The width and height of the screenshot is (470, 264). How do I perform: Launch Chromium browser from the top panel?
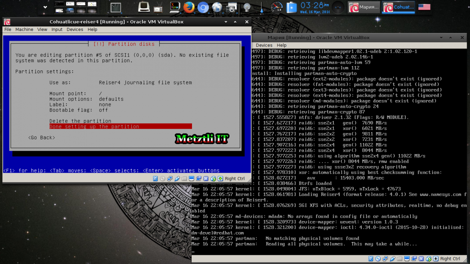[203, 7]
